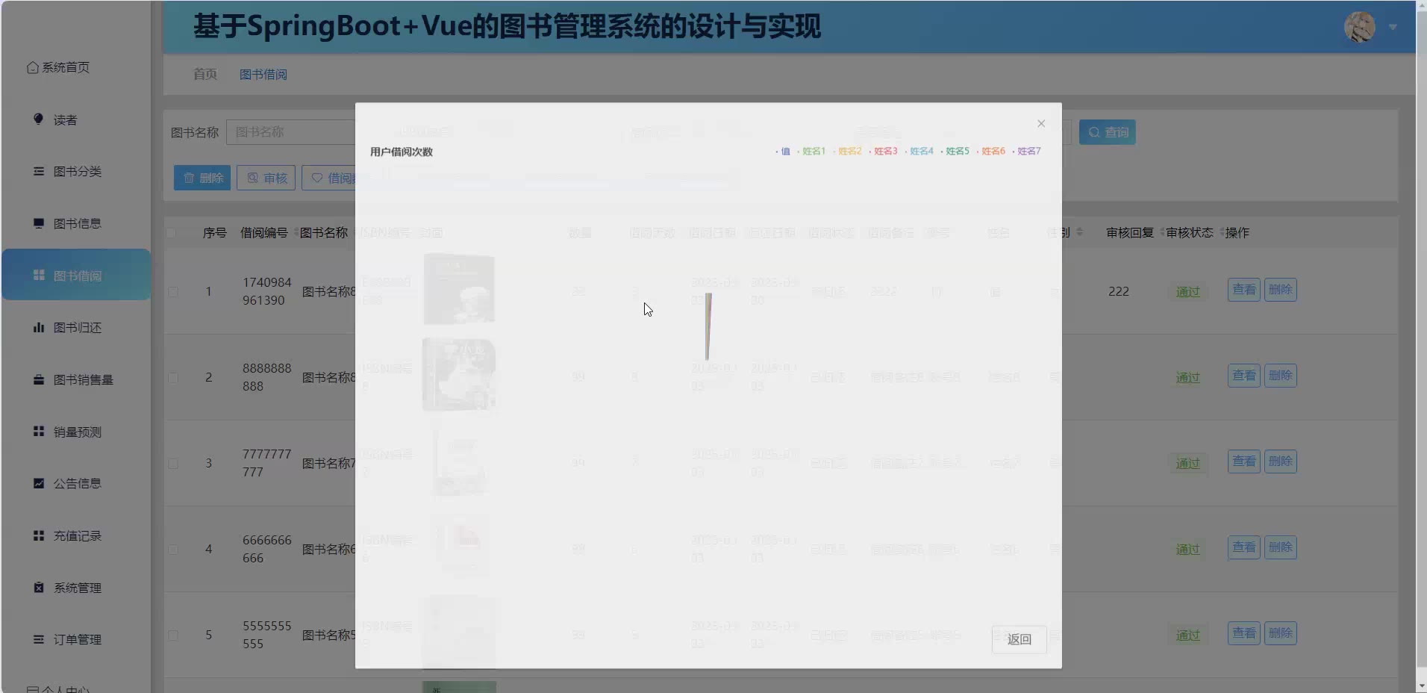Click the user avatar in the header

(1359, 27)
